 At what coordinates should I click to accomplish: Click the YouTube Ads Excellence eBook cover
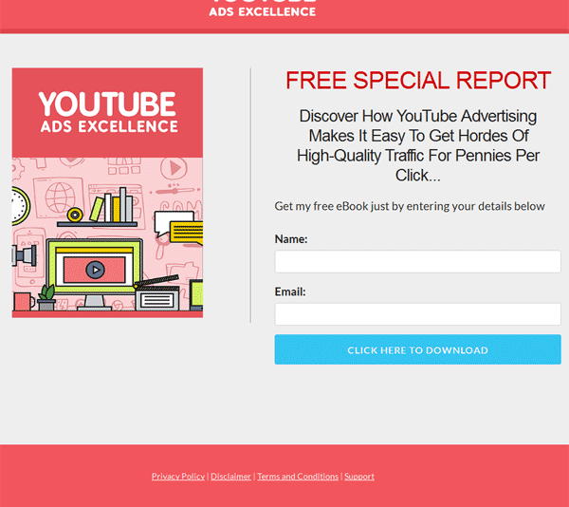point(107,193)
